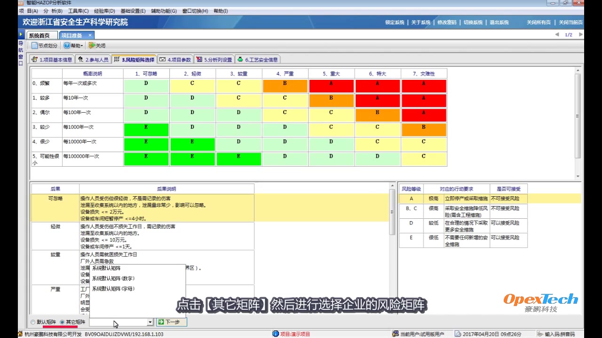Screen dimensions: 602x338
Task: Open the 基础设置(E) menu
Action: (x=133, y=11)
